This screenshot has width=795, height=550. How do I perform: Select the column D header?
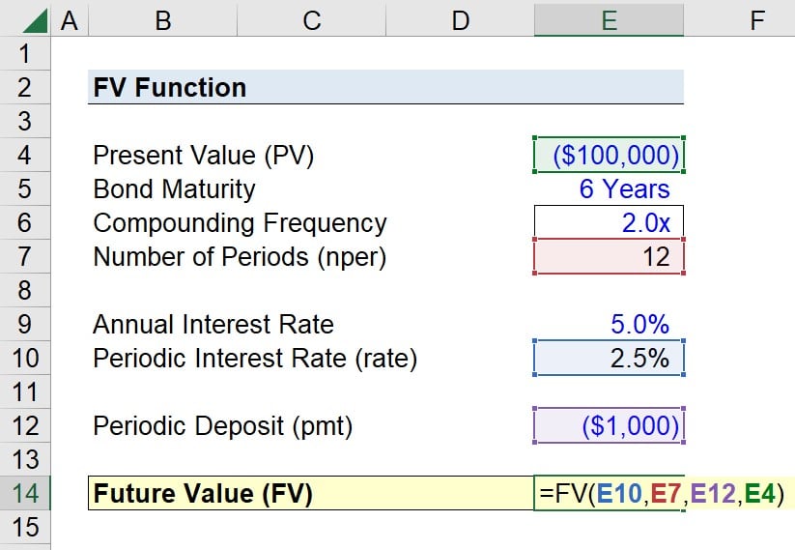click(x=460, y=18)
